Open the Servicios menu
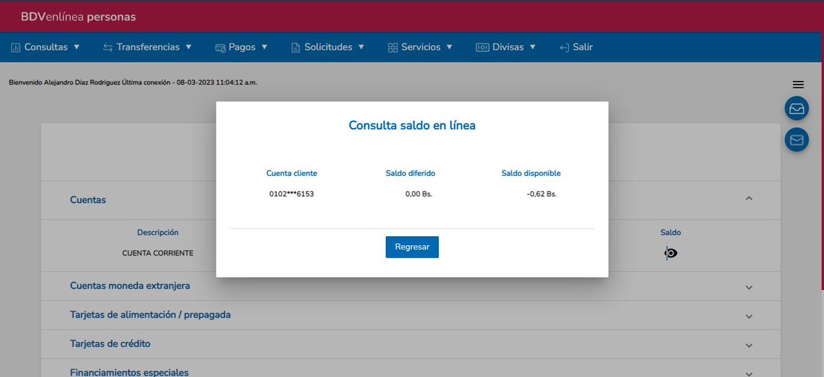This screenshot has height=377, width=824. 420,47
